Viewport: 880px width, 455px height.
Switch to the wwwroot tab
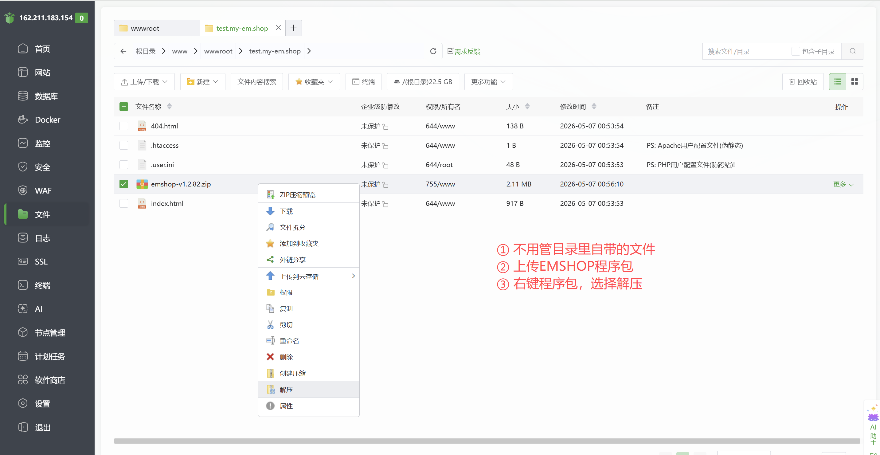[157, 28]
